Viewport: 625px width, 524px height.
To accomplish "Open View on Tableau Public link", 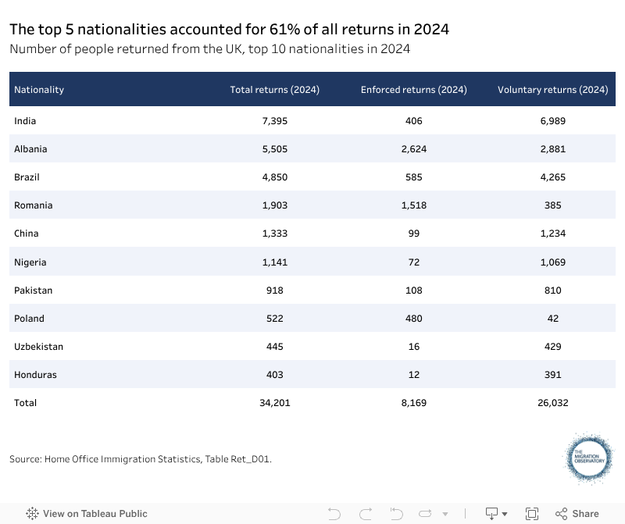I will click(95, 513).
